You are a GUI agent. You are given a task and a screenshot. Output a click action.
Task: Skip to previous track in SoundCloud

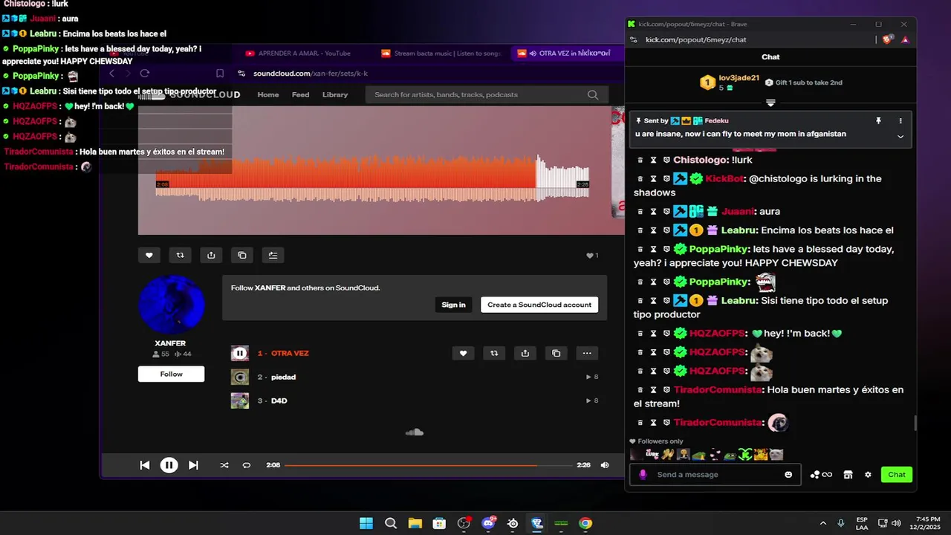coord(145,465)
